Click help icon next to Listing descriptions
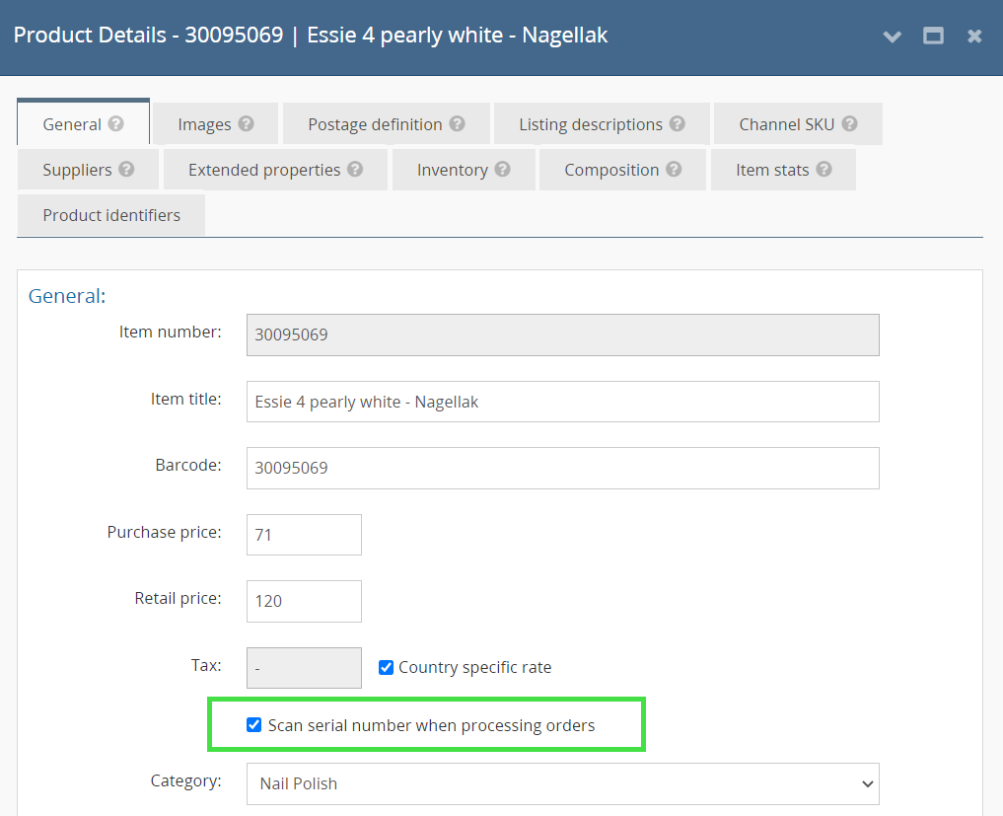Viewport: 1003px width, 816px height. [677, 124]
